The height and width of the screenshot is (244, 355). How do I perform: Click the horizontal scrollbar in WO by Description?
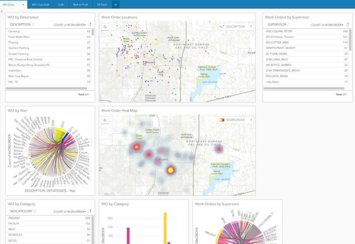point(47,88)
